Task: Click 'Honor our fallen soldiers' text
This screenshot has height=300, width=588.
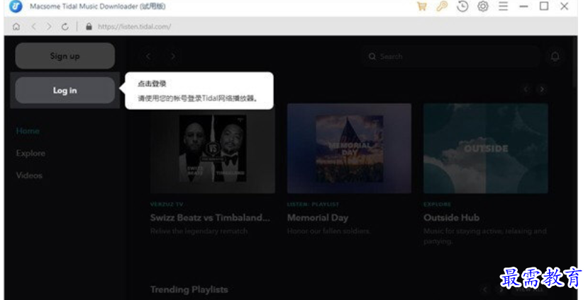Action: 328,231
